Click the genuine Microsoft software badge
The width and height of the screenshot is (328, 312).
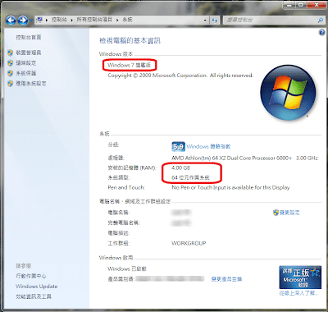300,278
